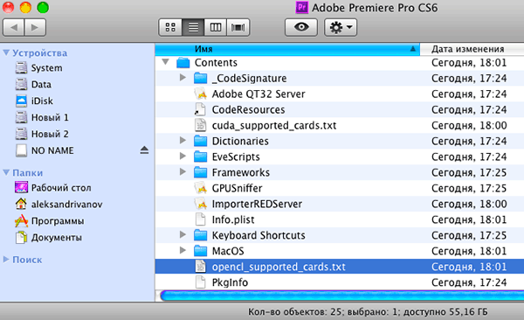Viewport: 524px width, 320px height.
Task: Click the green zoom window button
Action: tap(43, 7)
